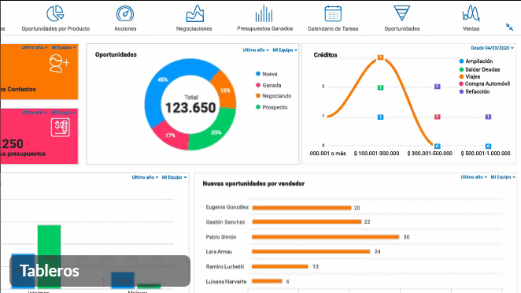Expand Ultimo año dropdown in Oportunidades panel
The height and width of the screenshot is (293, 521).
point(256,50)
